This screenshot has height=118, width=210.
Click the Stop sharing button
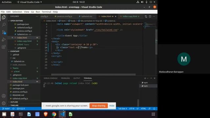pos(98,106)
